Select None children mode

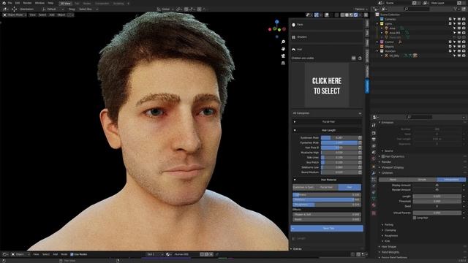tap(393, 180)
